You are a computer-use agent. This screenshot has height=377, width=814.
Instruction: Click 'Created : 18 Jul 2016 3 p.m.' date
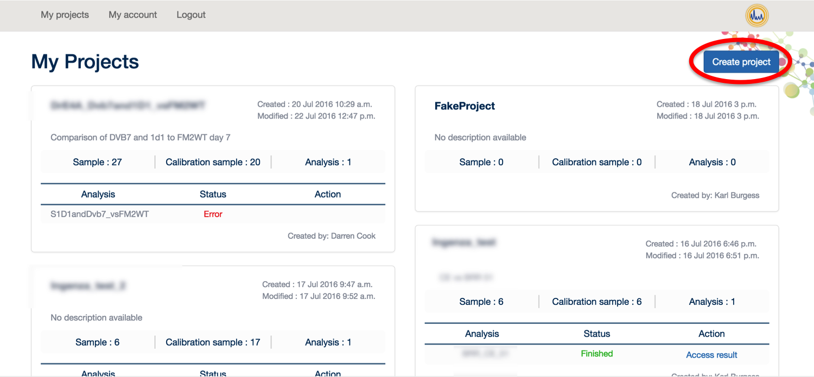(707, 104)
